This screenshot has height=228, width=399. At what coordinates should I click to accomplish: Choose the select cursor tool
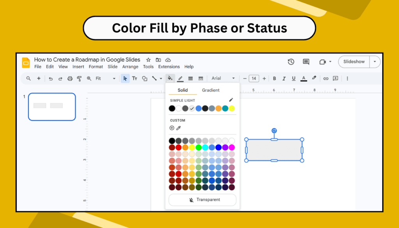[x=125, y=78]
